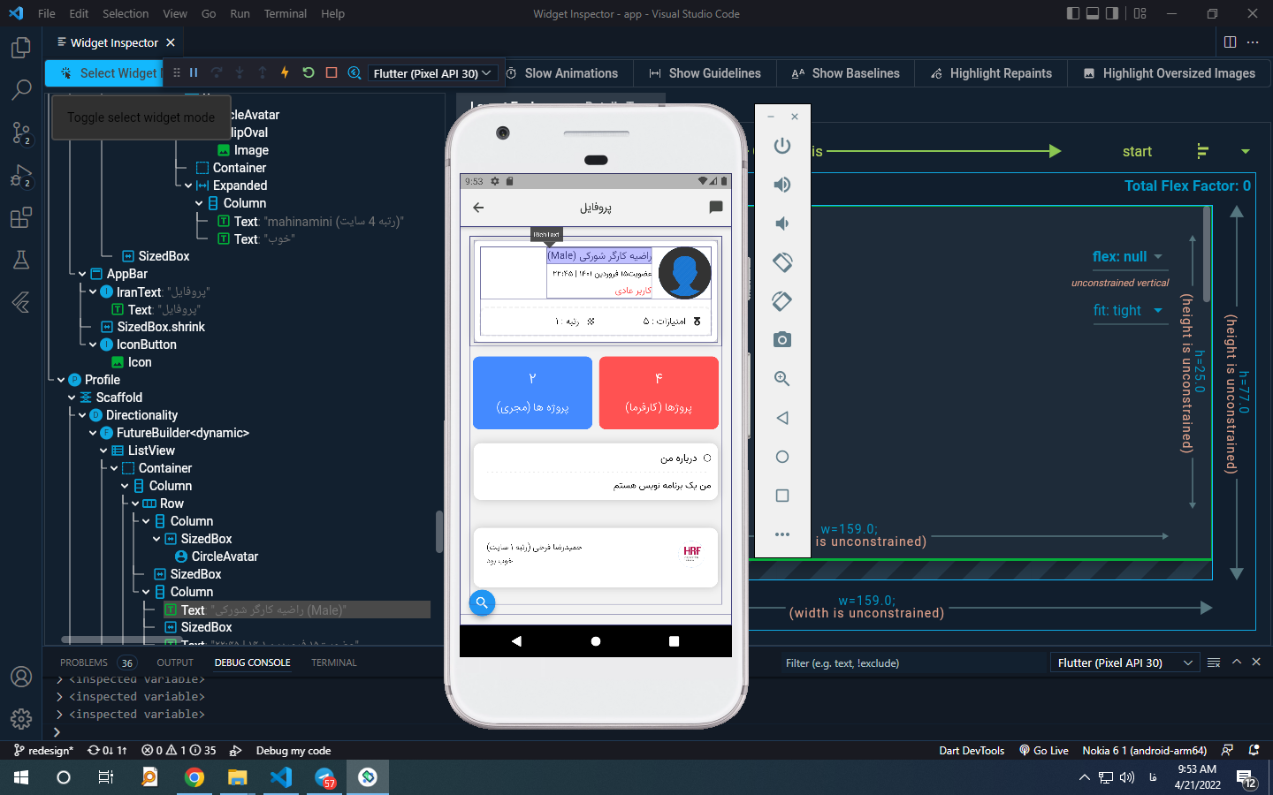1273x795 pixels.
Task: Open the Flutter (Pixel API 30) debug session dropdown
Action: click(x=432, y=73)
